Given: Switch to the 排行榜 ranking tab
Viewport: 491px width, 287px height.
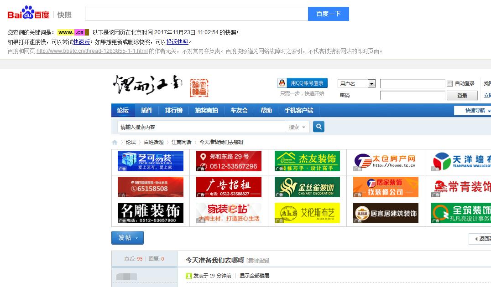Looking at the screenshot, I should coord(173,110).
